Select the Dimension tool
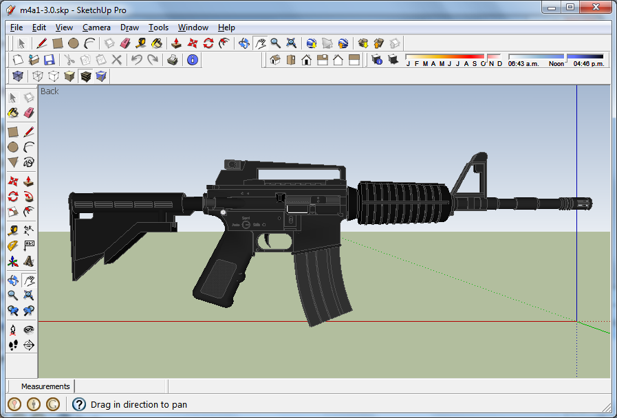This screenshot has width=617, height=418. point(29,230)
